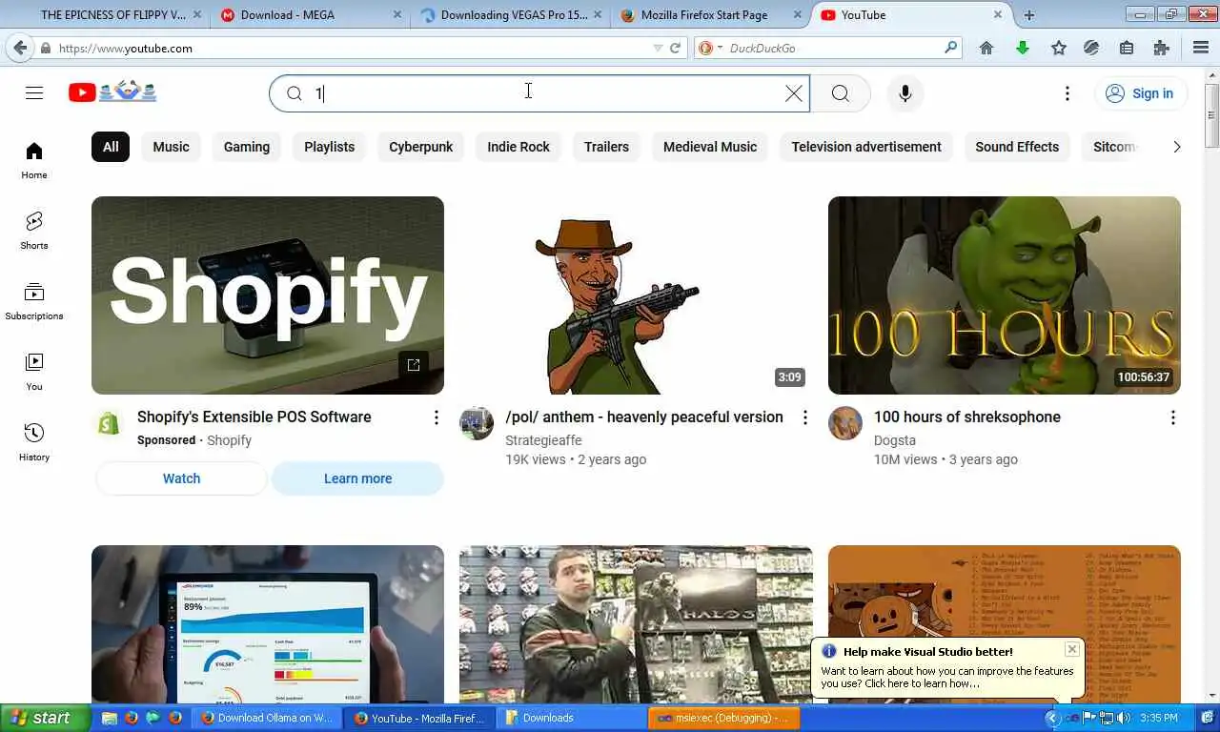This screenshot has width=1220, height=732.
Task: Open Subscriptions from the sidebar
Action: (34, 301)
